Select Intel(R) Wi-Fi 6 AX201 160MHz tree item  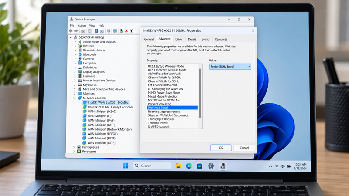click(x=108, y=102)
